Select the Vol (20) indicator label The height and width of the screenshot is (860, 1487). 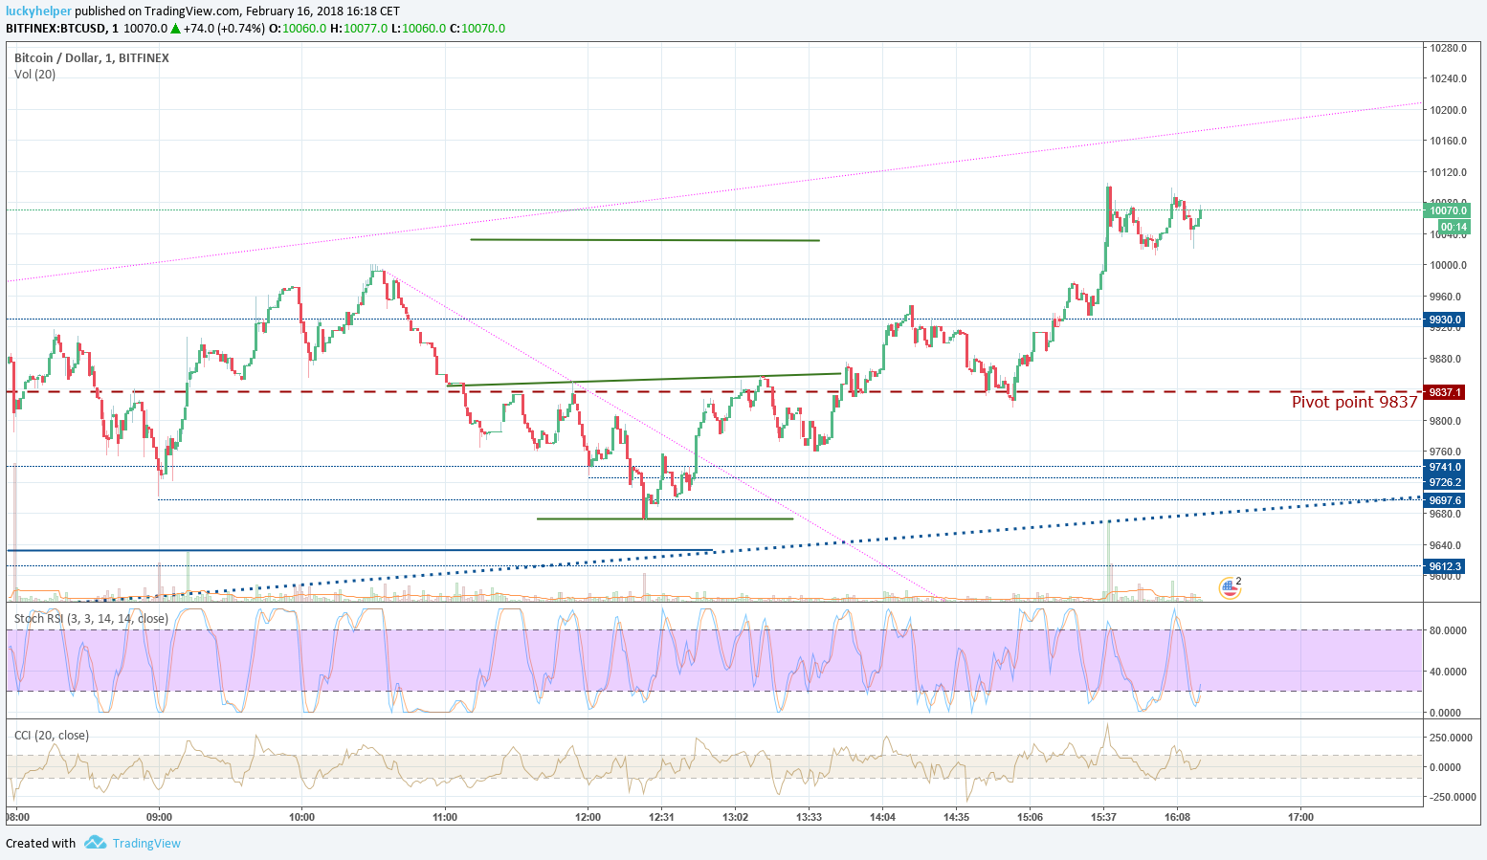[x=35, y=75]
